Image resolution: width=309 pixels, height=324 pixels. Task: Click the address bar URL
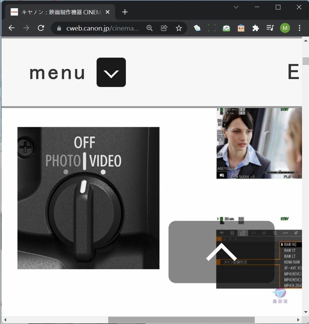[x=102, y=28]
